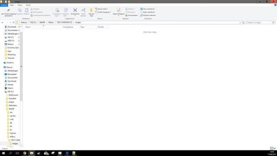Click the taskbar search magnifier icon
Viewport: 277px width, 156px height.
pos(10,153)
